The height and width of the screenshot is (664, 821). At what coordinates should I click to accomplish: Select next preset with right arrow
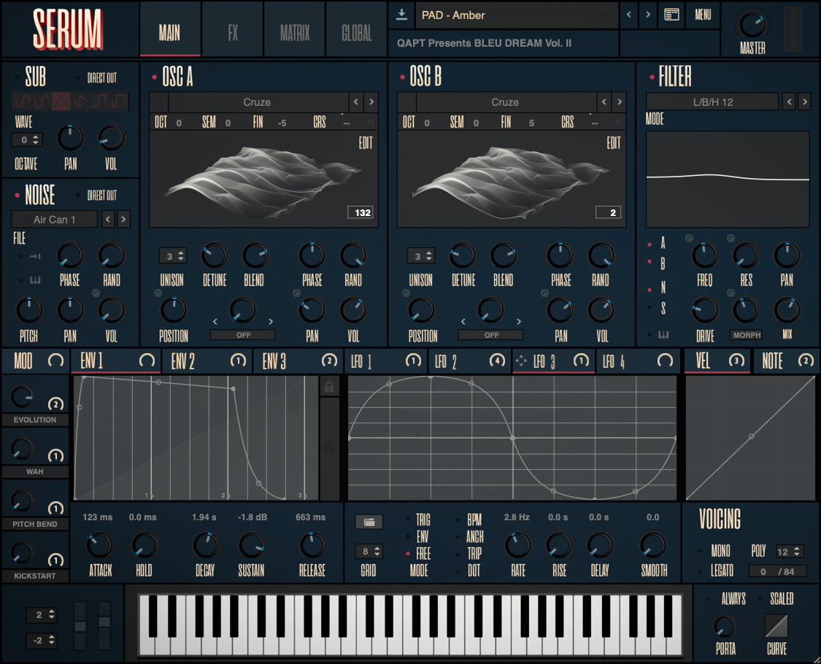tap(648, 15)
